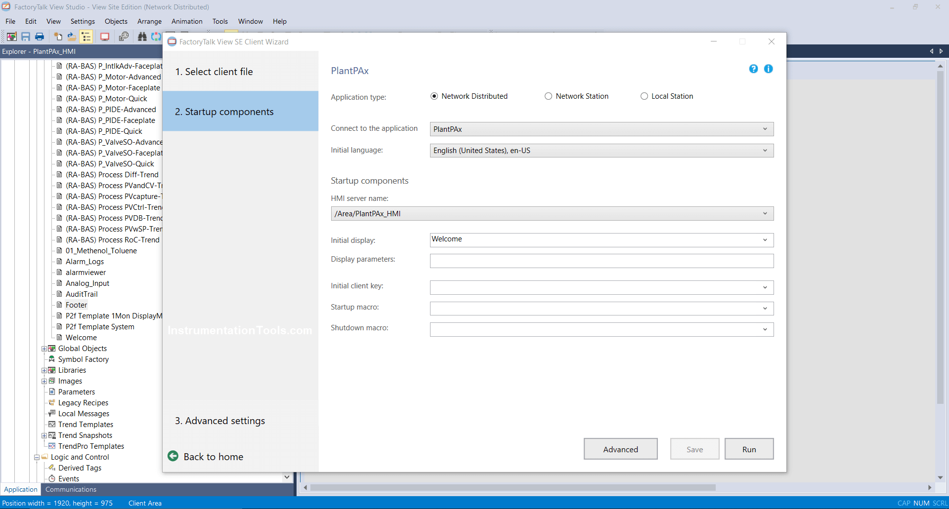Viewport: 949px width, 509px height.
Task: Select the Local Station radio button
Action: 644,96
